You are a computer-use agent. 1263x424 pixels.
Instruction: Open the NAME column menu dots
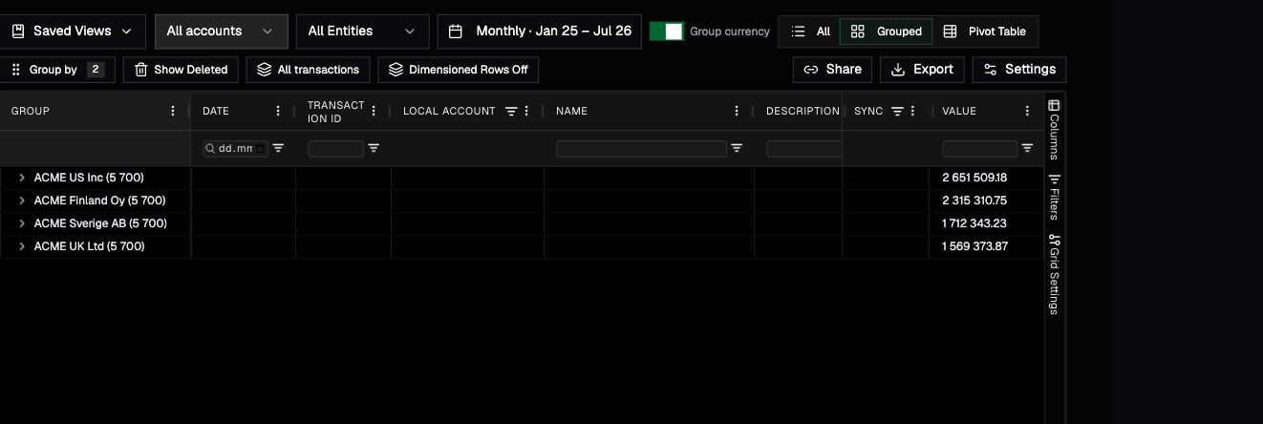pyautogui.click(x=737, y=112)
